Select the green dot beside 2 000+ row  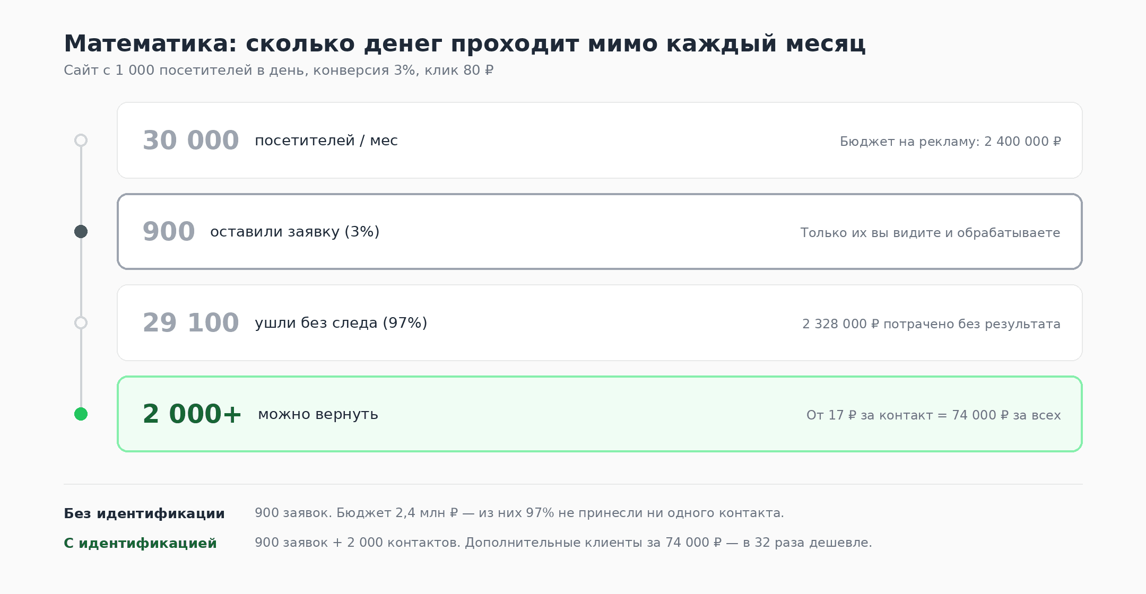pos(81,414)
